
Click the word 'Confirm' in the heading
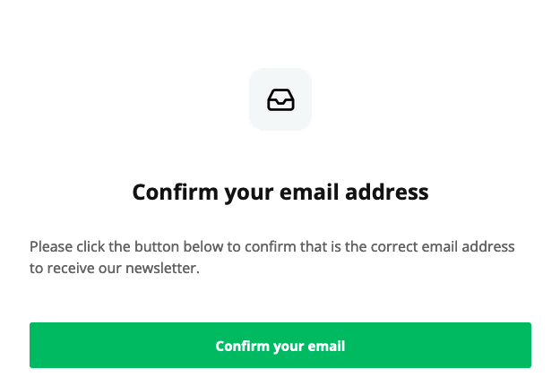point(176,192)
